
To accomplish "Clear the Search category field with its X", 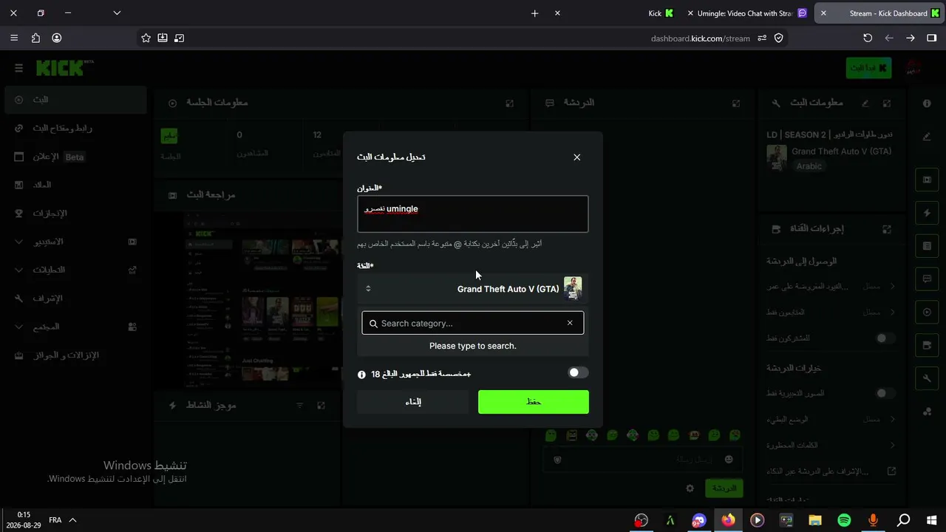I will [570, 323].
